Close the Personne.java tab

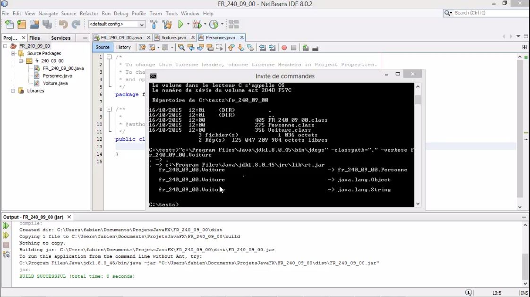242,37
